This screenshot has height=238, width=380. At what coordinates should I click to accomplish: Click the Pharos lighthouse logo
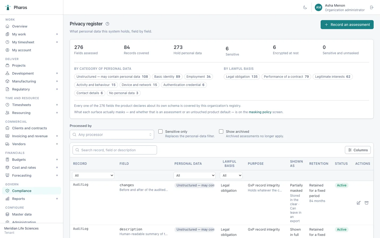8,7
